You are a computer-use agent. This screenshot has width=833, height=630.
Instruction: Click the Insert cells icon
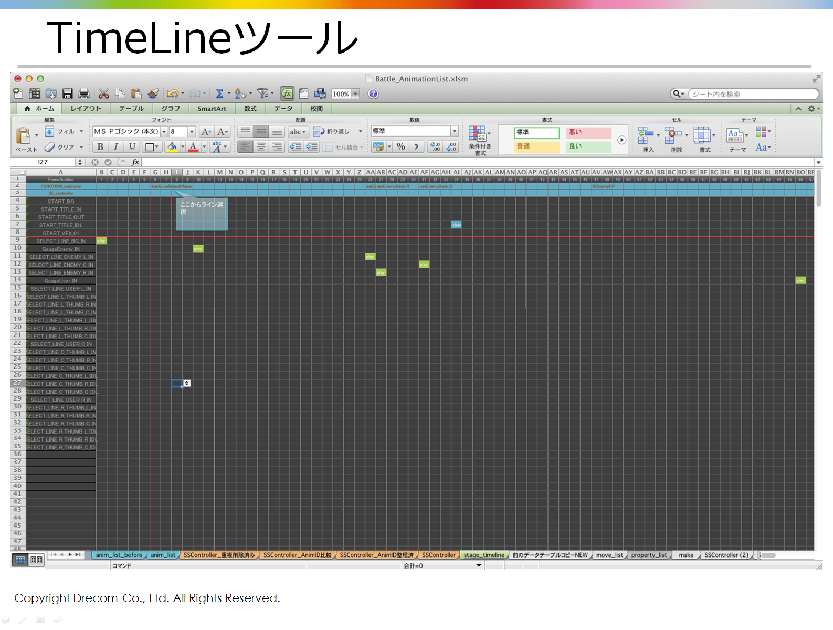pyautogui.click(x=646, y=135)
